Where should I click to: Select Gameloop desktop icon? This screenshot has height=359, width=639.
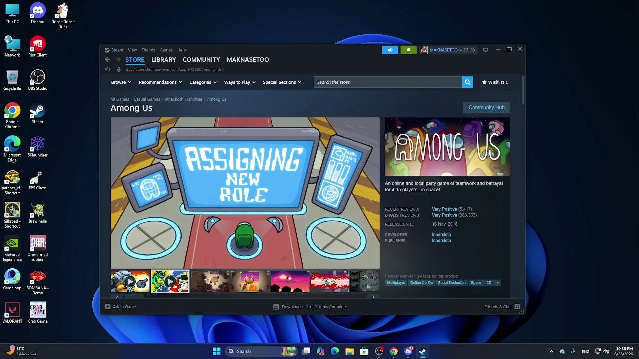tap(12, 280)
